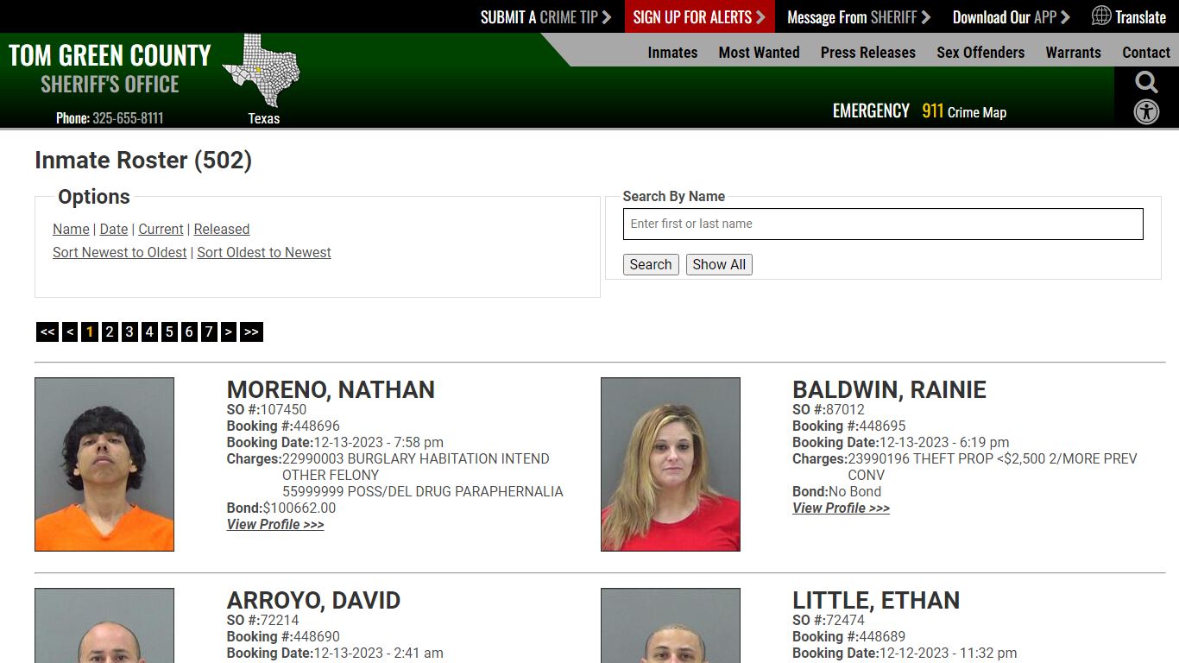The height and width of the screenshot is (663, 1179).
Task: Click Sign Up For Alerts
Action: (x=699, y=16)
